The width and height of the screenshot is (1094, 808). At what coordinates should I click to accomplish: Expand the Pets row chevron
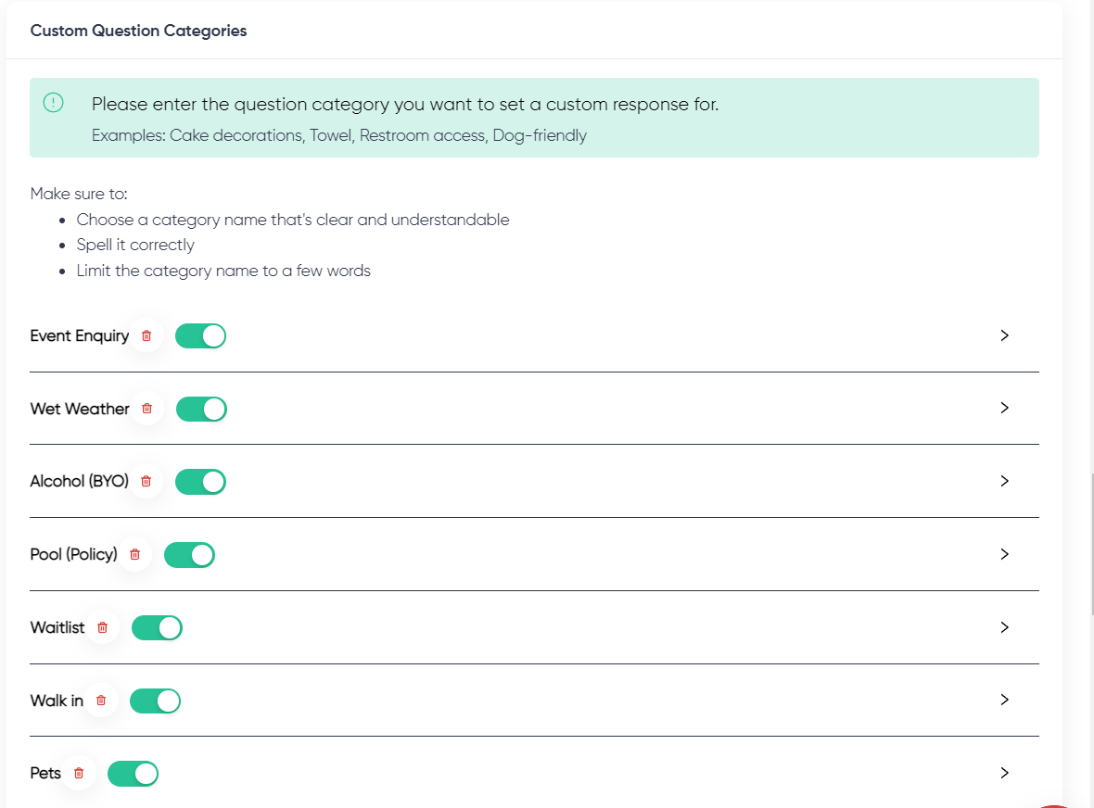(1004, 773)
